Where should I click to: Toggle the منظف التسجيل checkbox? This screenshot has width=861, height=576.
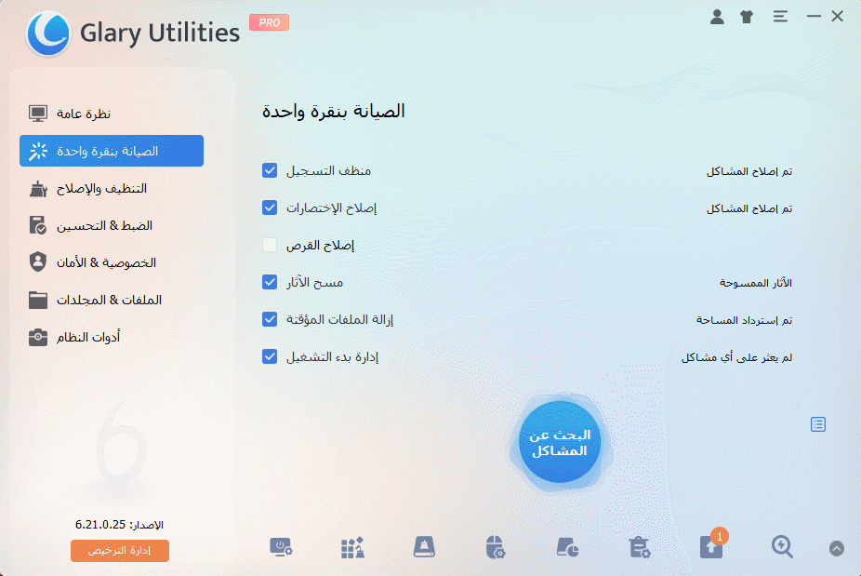tap(270, 170)
